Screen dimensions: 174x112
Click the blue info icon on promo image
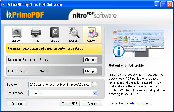(x=119, y=51)
